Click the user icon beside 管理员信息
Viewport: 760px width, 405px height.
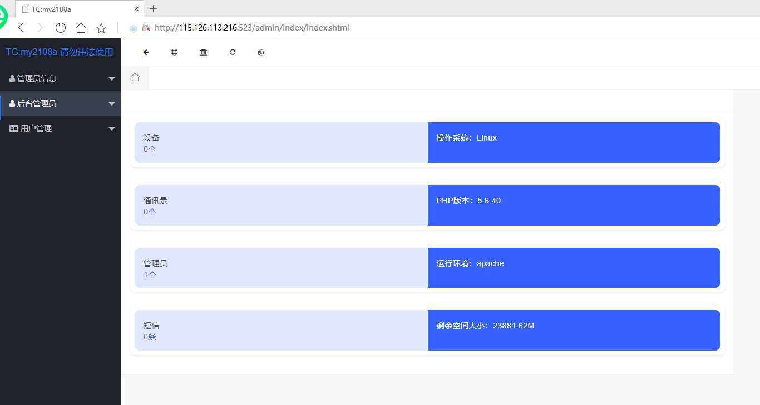click(12, 78)
